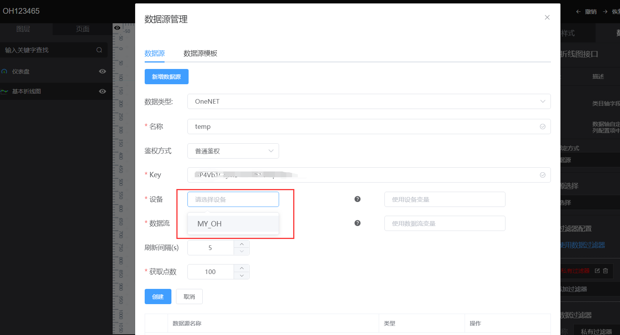The image size is (620, 335).
Task: Increase the 刷新间隔 value
Action: 242,244
